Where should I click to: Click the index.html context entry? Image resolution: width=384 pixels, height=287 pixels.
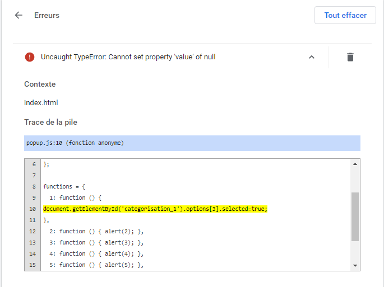(x=41, y=102)
